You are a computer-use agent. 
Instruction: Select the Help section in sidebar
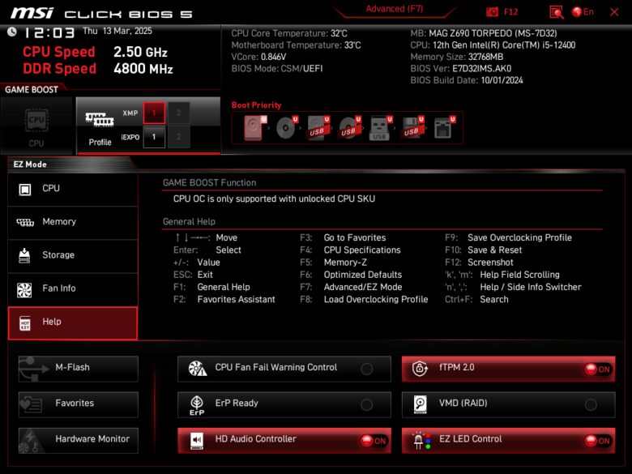click(x=73, y=323)
